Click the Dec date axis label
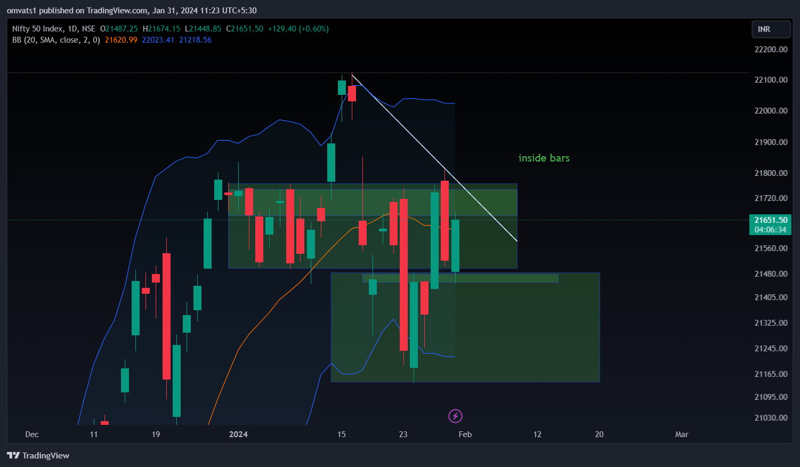This screenshot has height=467, width=800. (32, 434)
